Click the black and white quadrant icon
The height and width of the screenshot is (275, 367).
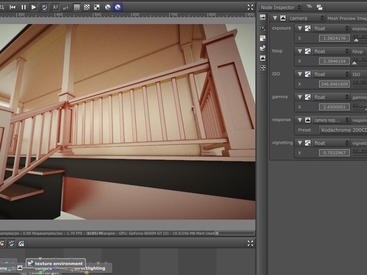coord(97,7)
